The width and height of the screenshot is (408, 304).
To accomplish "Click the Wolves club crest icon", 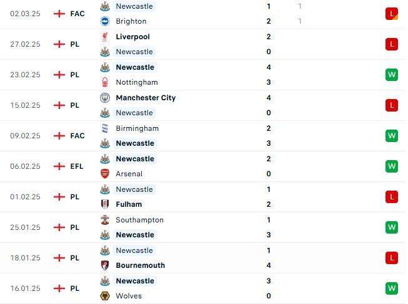I will [x=105, y=296].
